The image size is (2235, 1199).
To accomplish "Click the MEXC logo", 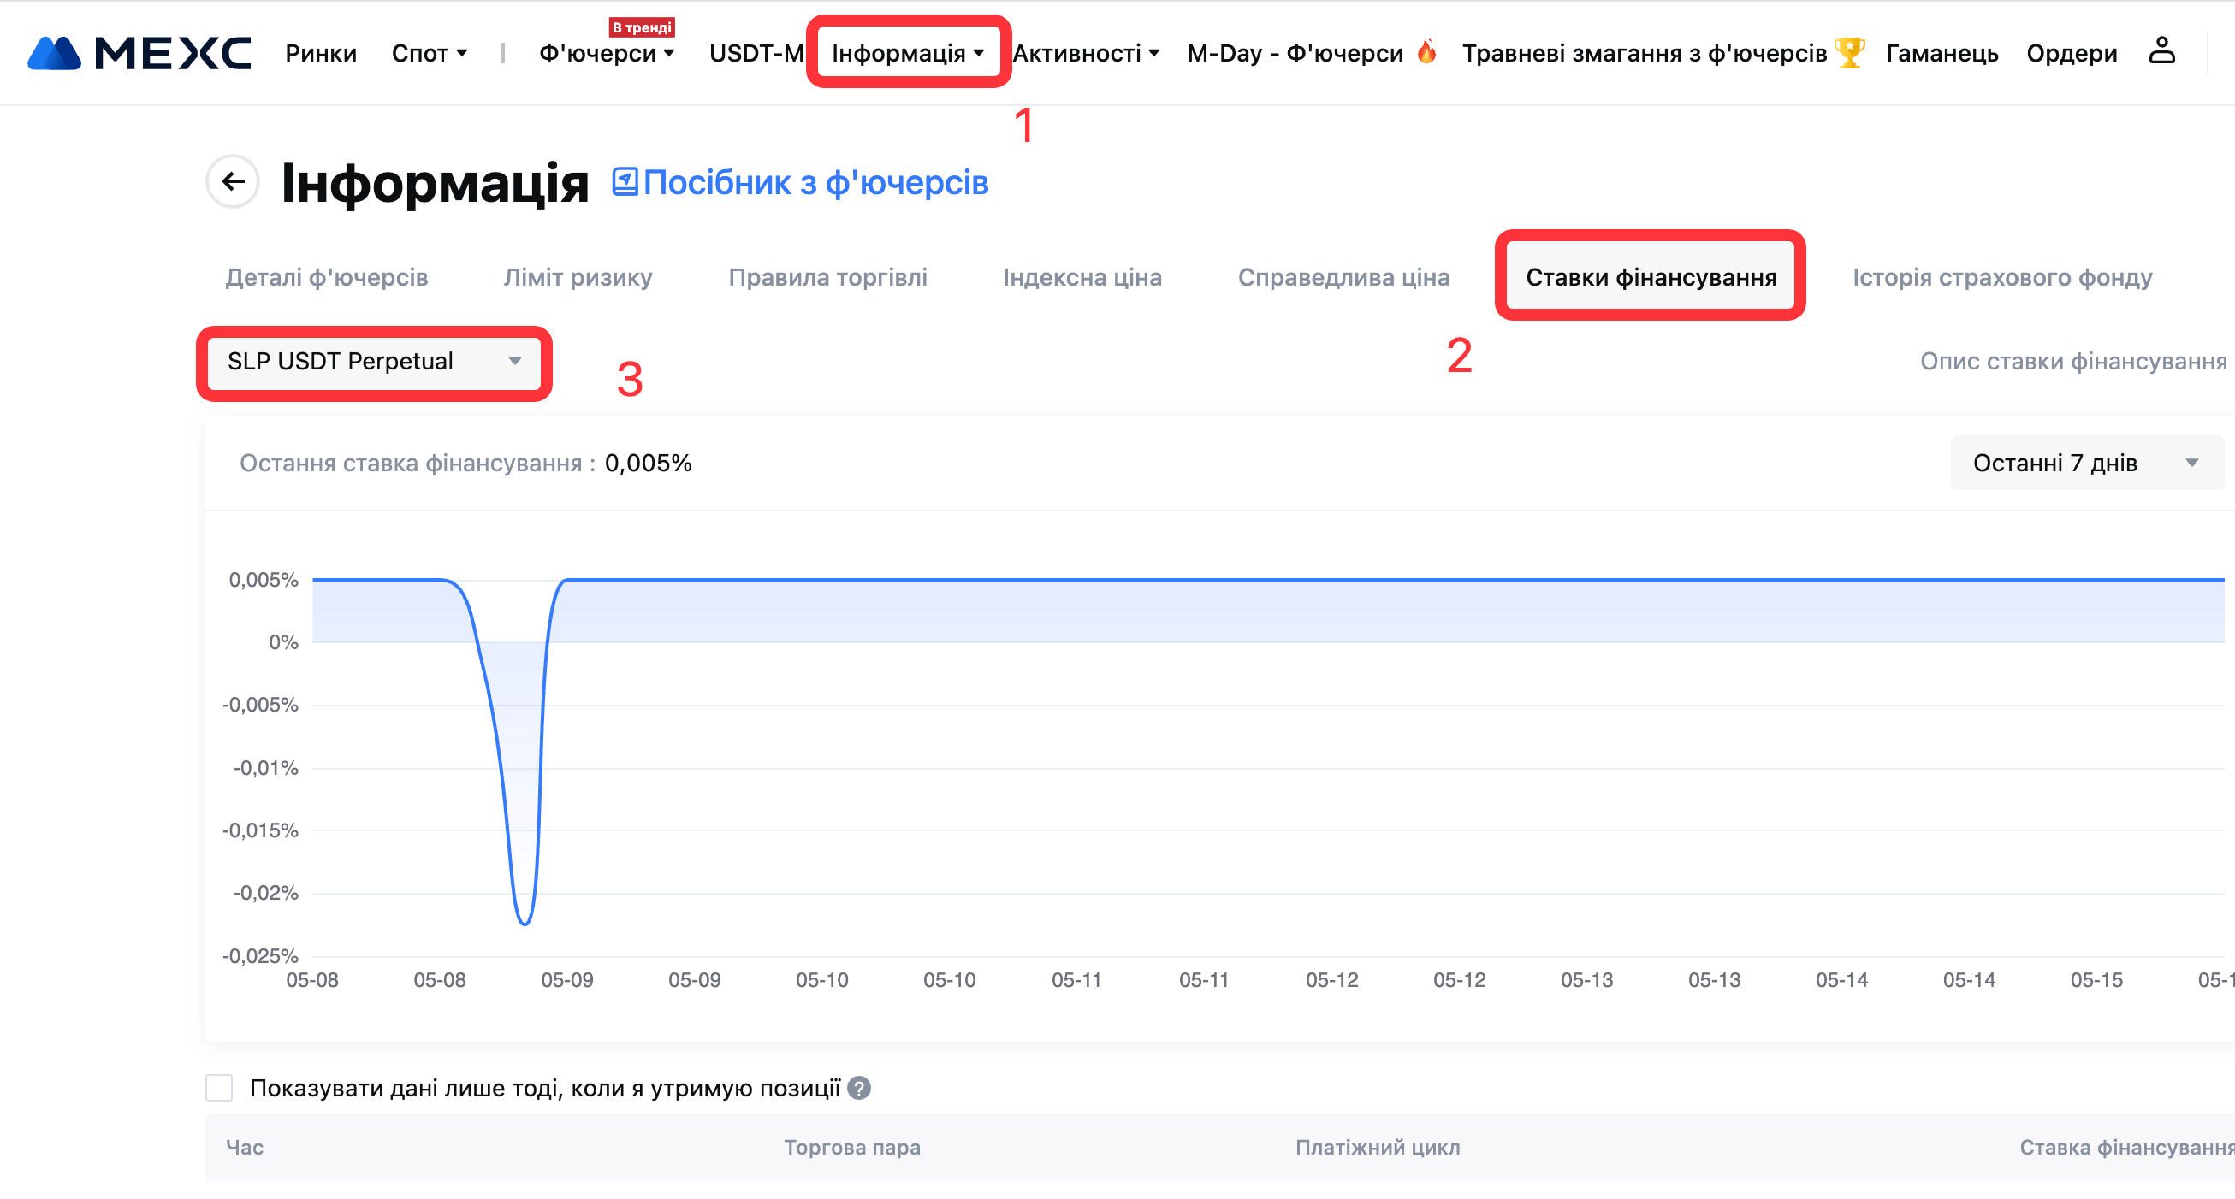I will click(139, 53).
